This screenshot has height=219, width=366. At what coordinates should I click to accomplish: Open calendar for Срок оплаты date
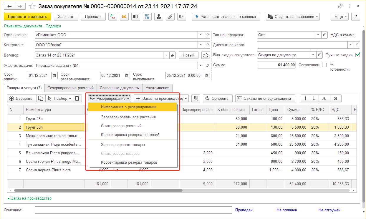(54, 75)
